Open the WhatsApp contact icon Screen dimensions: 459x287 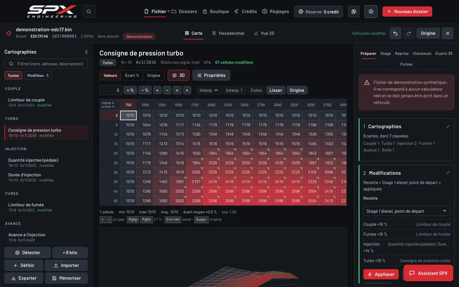click(354, 11)
